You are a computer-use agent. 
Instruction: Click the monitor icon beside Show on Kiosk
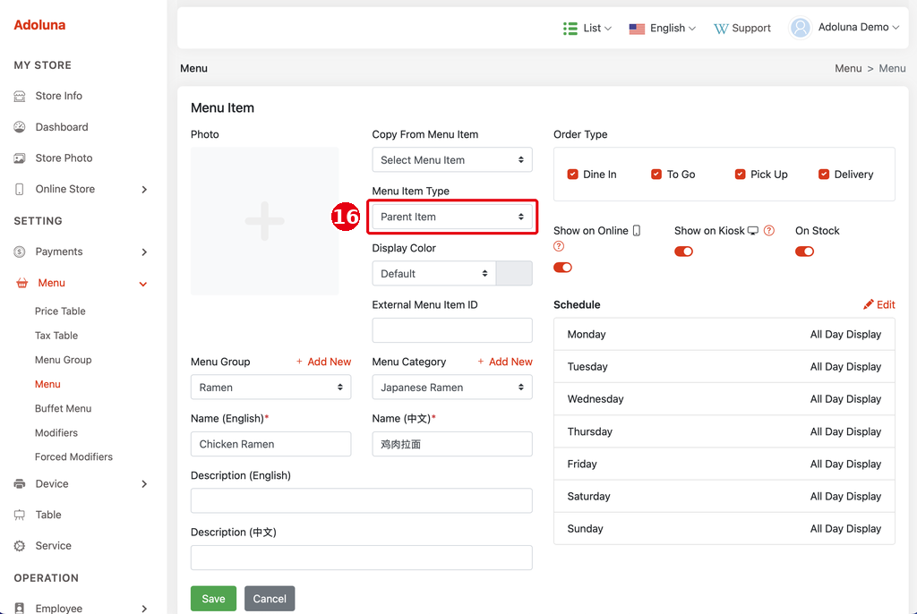[x=753, y=230]
